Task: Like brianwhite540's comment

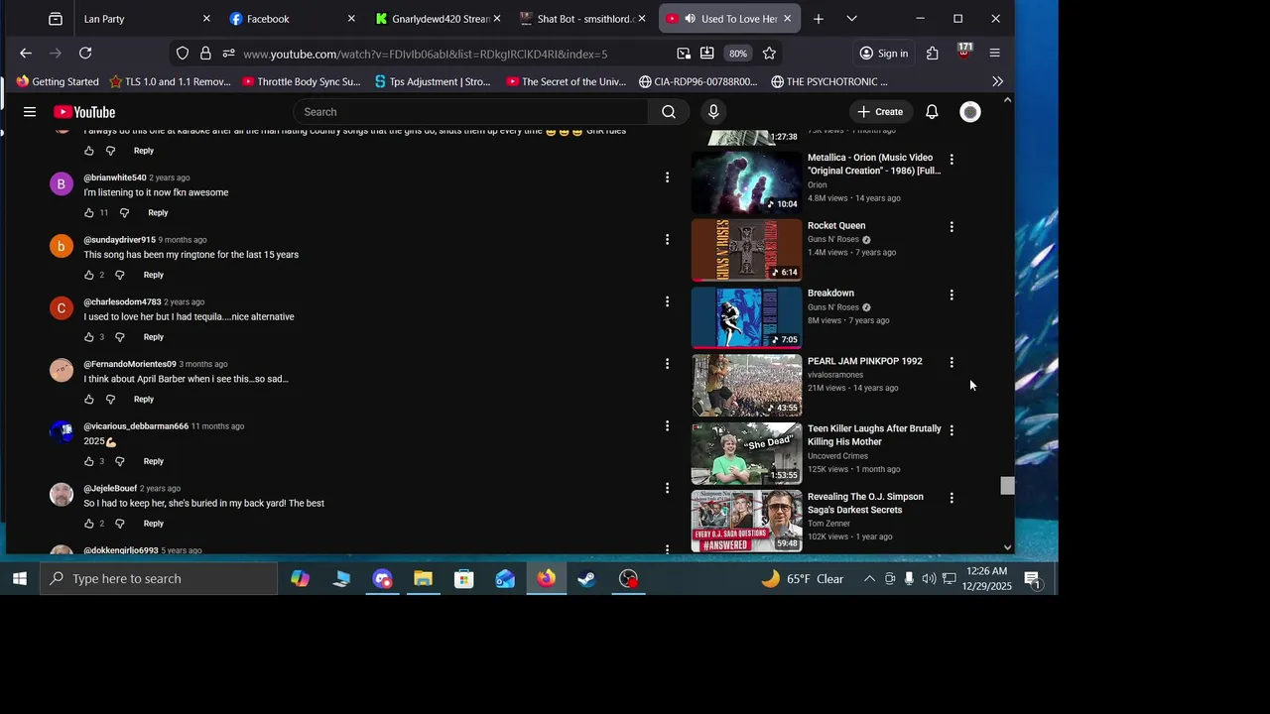Action: [x=89, y=213]
